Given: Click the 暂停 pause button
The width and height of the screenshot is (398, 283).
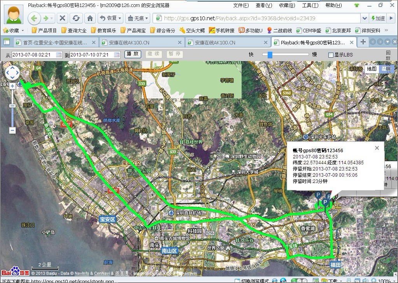Looking at the screenshot, I should [175, 54].
